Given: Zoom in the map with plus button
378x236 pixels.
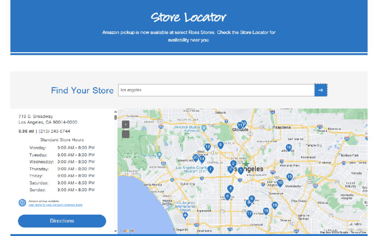Looking at the screenshot, I should 126,125.
